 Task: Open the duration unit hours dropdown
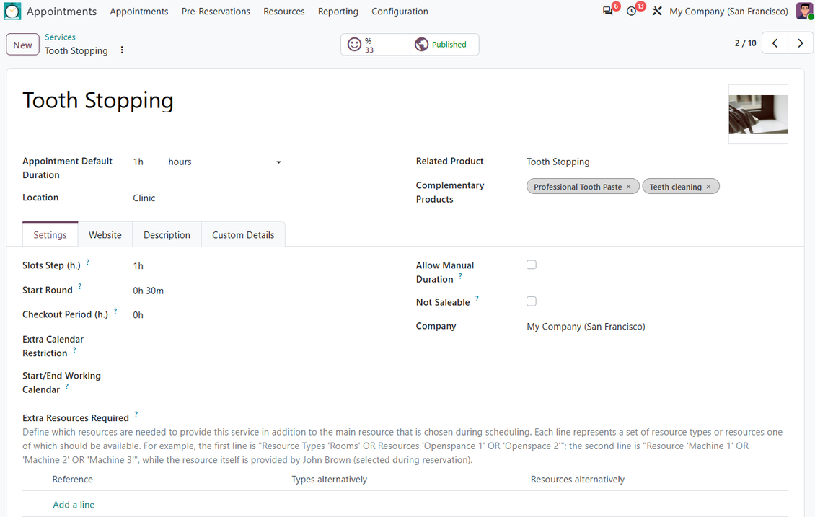224,162
